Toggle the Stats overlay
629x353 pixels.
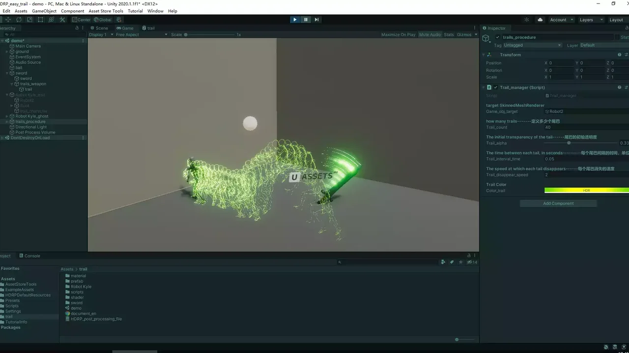tap(449, 35)
